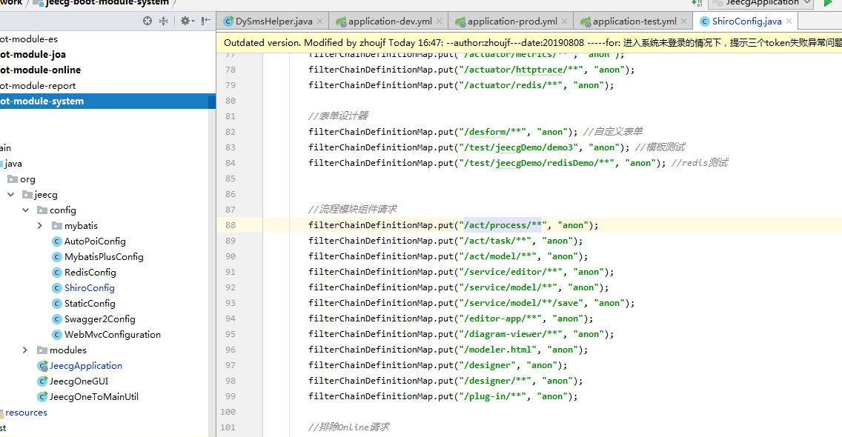
Task: Open JeecgOneGUI class from tree
Action: [79, 381]
